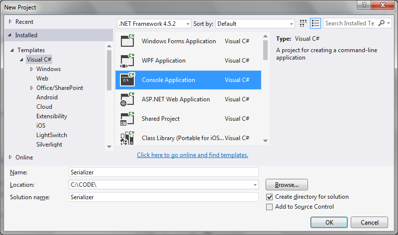398x235 pixels.
Task: Select iOS in the templates tree
Action: tap(41, 126)
